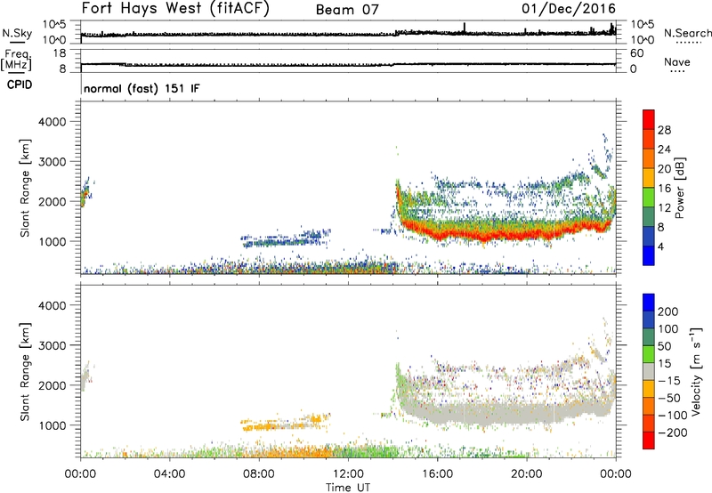This screenshot has height=493, width=712.
Task: Pick the blue bottom segment of Power colorbar
Action: click(649, 255)
